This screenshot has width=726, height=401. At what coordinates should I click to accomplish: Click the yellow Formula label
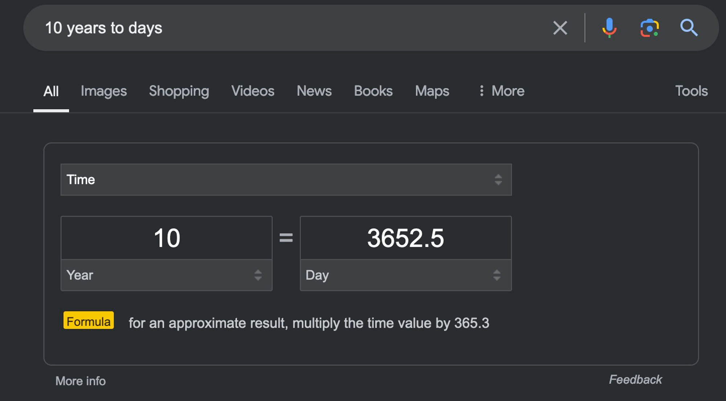coord(89,321)
